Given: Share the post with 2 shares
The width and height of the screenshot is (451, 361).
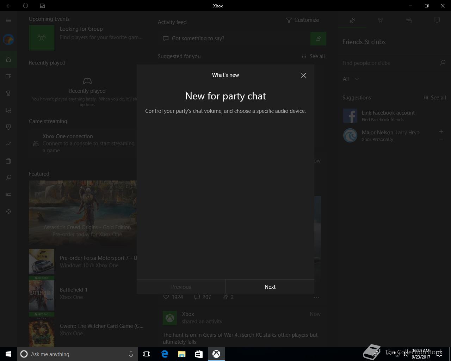Looking at the screenshot, I should tap(228, 297).
